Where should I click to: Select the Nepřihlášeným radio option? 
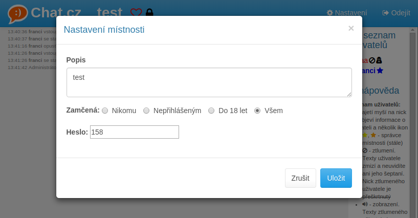pos(146,111)
